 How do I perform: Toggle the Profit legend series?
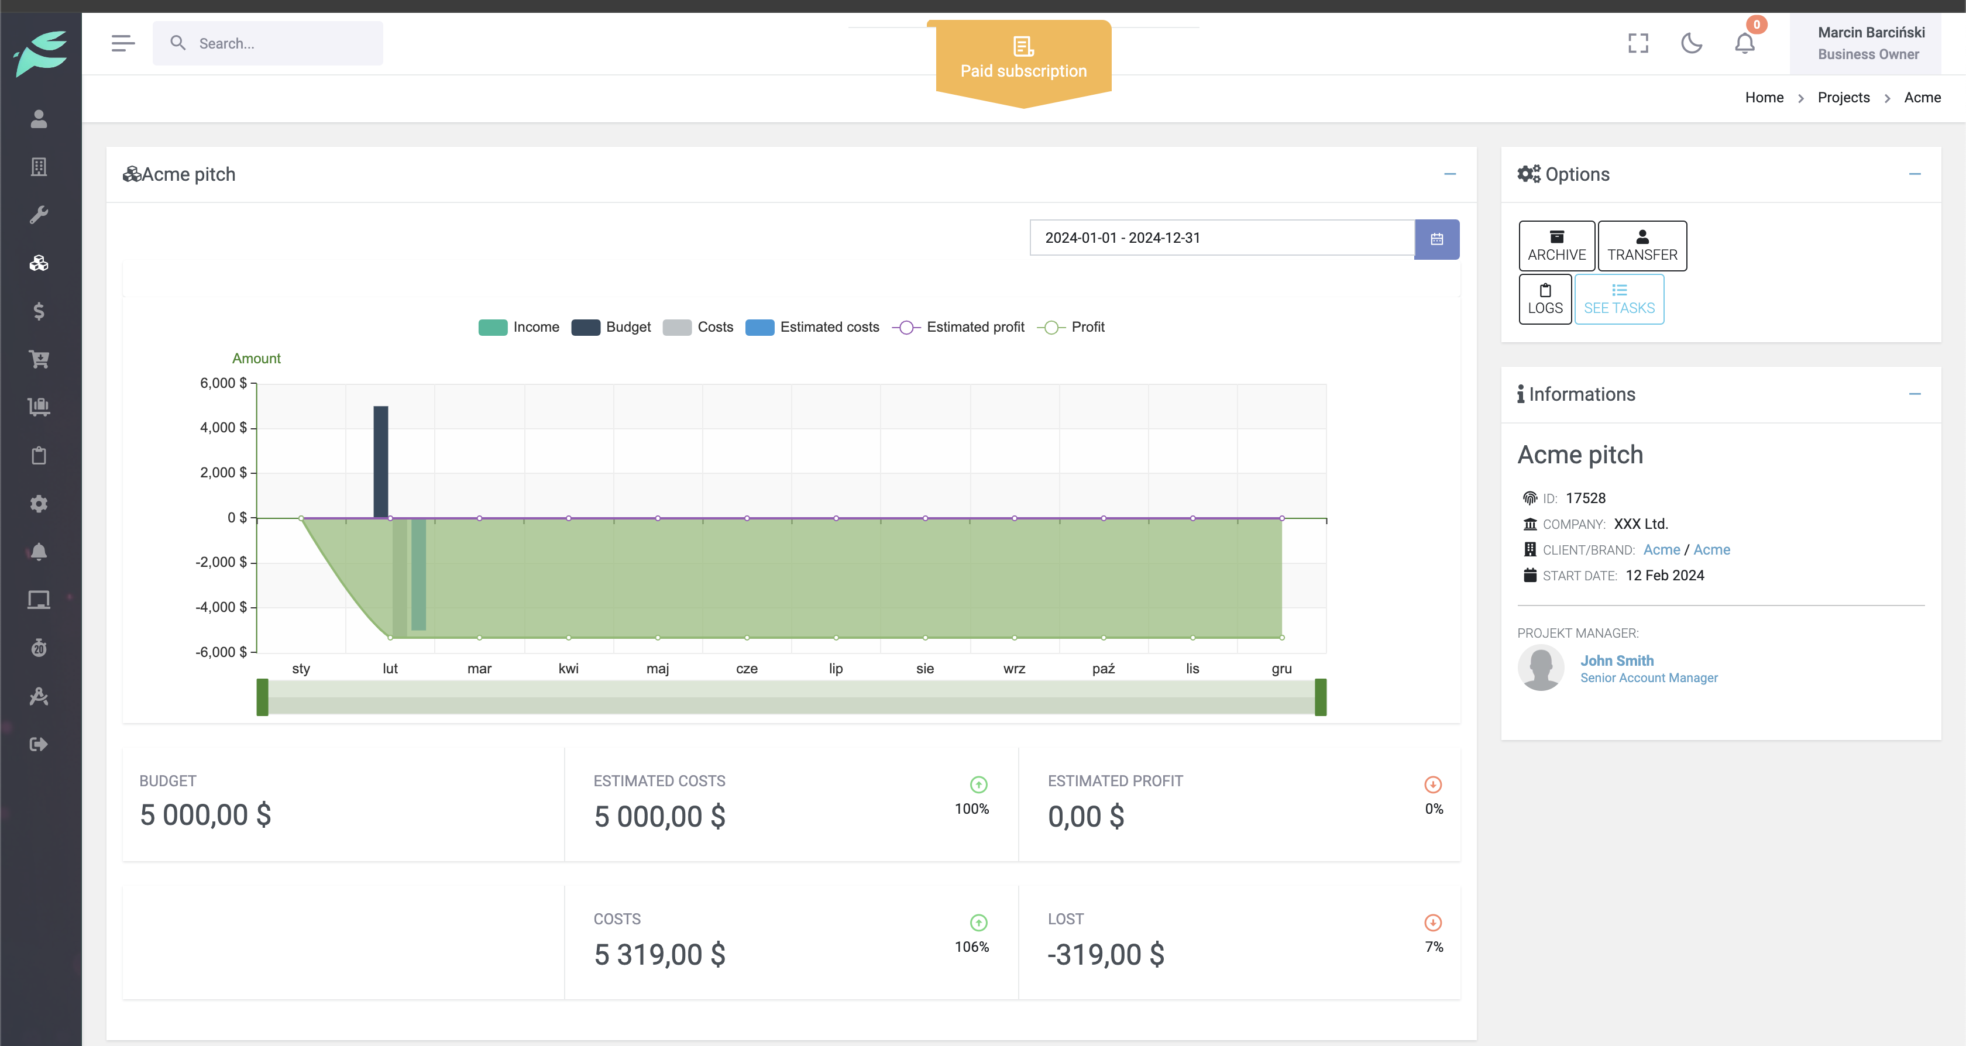1071,327
